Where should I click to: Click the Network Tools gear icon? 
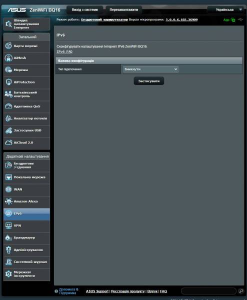(x=8, y=274)
